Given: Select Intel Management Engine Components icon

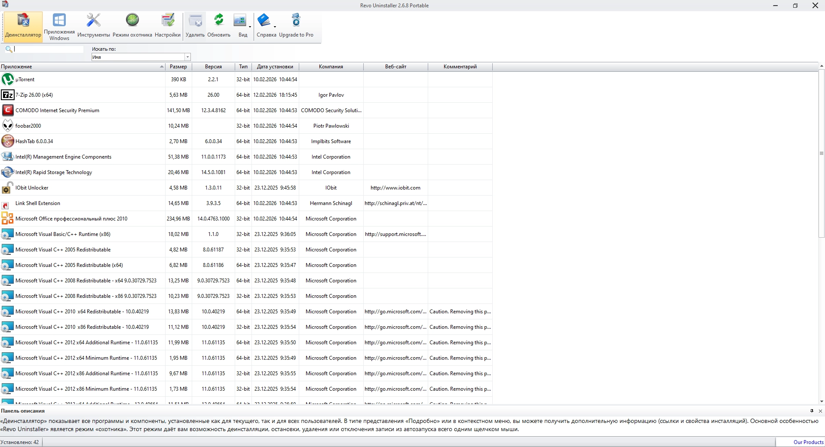Looking at the screenshot, I should (x=8, y=157).
